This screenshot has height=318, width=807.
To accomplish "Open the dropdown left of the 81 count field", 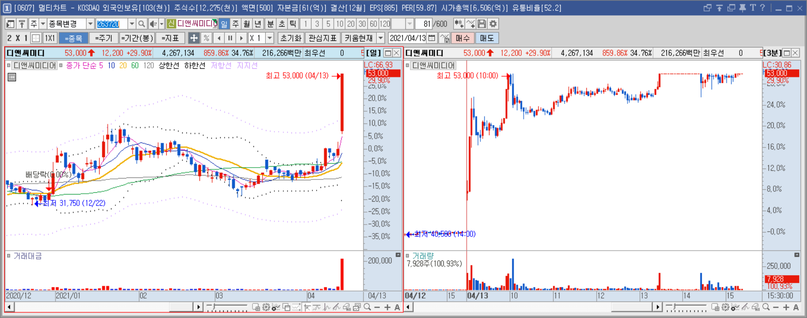I will pos(409,24).
